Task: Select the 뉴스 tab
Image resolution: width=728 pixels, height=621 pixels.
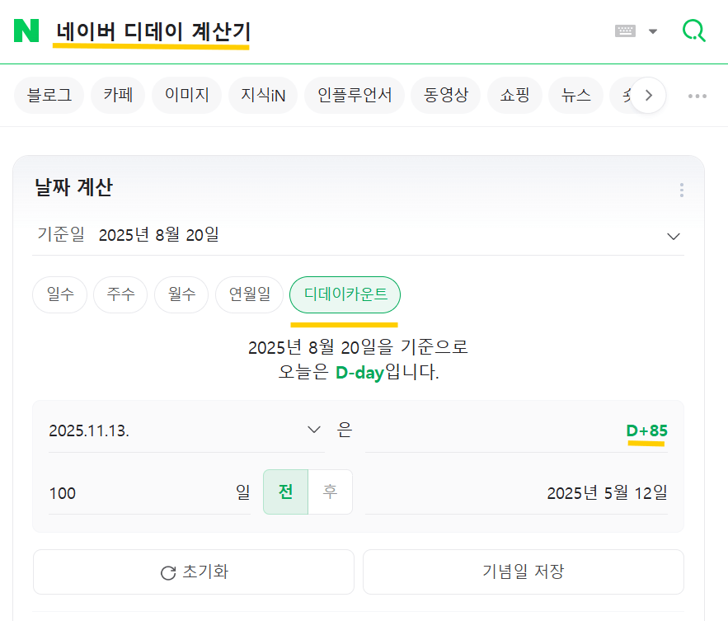Action: point(575,95)
